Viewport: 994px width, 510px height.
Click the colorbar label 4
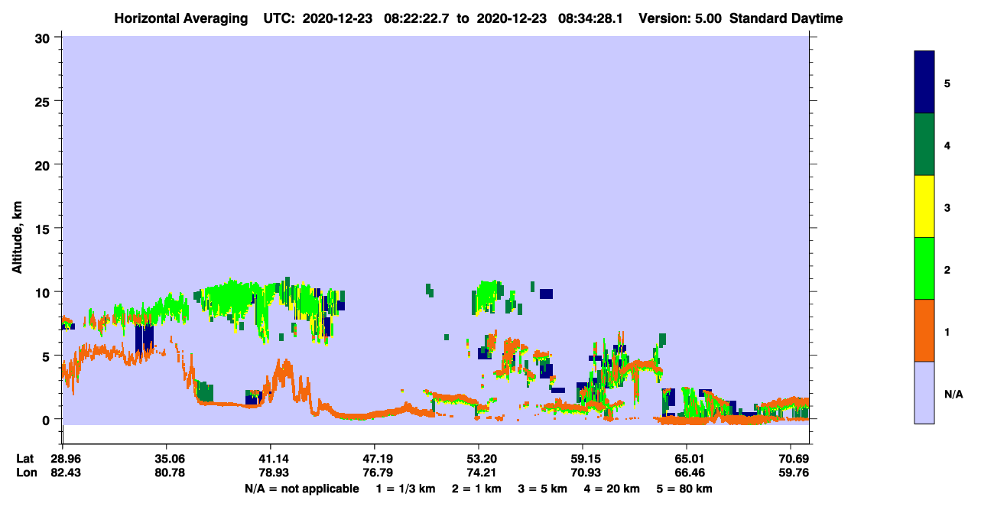coord(947,145)
